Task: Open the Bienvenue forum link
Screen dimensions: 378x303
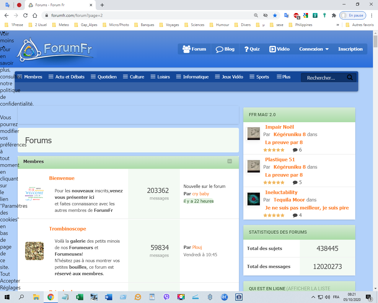Action: click(62, 178)
